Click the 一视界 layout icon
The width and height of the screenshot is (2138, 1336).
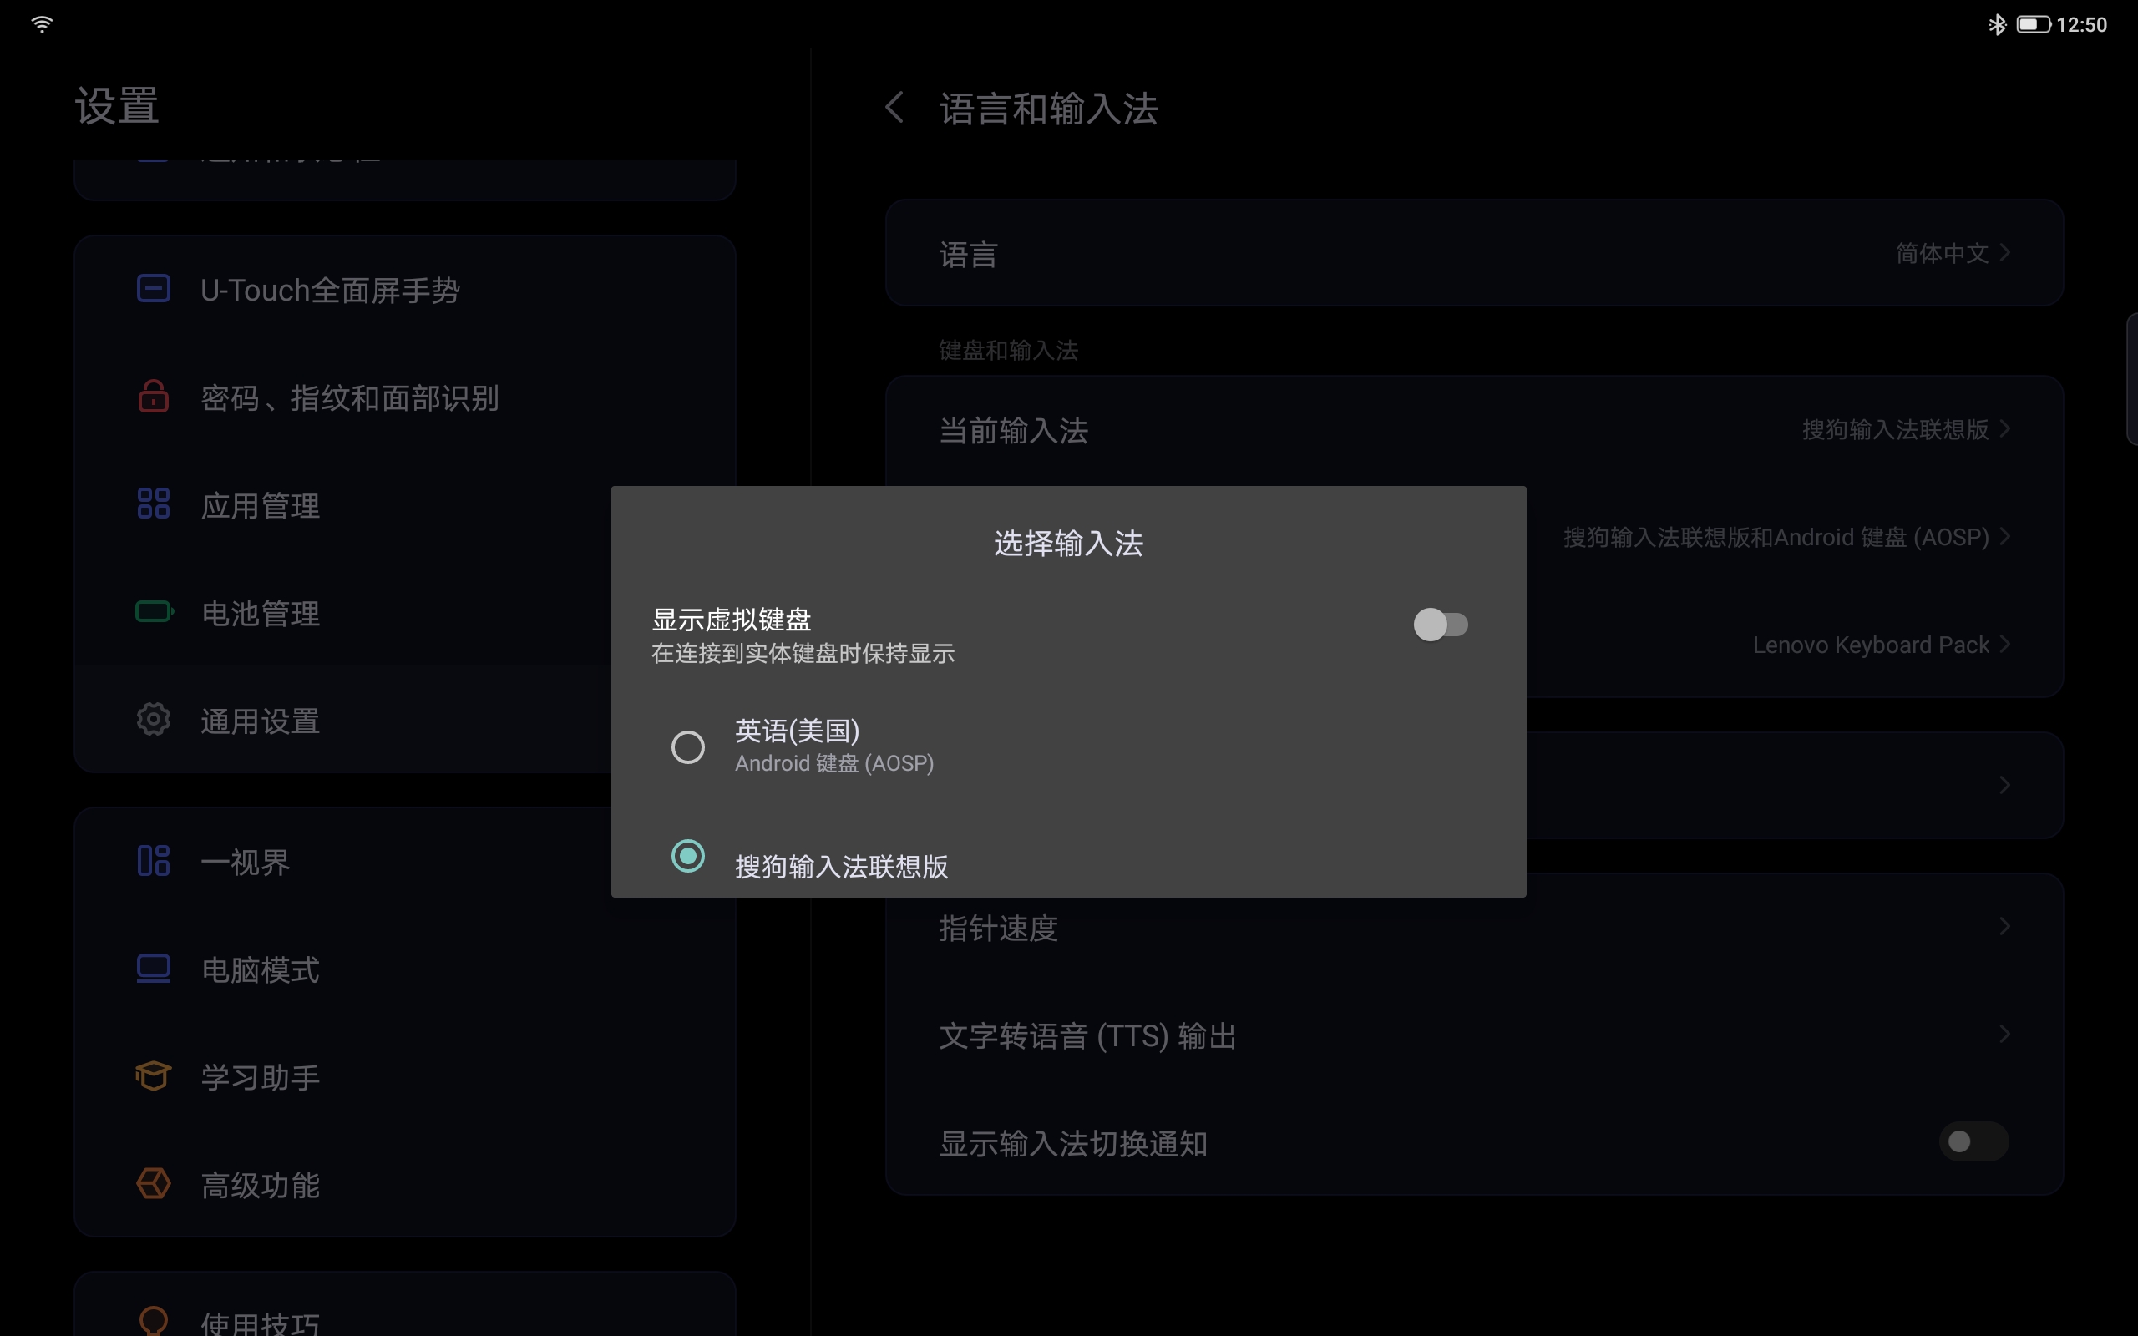pos(154,861)
